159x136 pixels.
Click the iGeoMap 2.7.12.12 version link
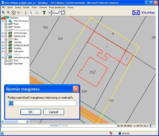(x=59, y=125)
